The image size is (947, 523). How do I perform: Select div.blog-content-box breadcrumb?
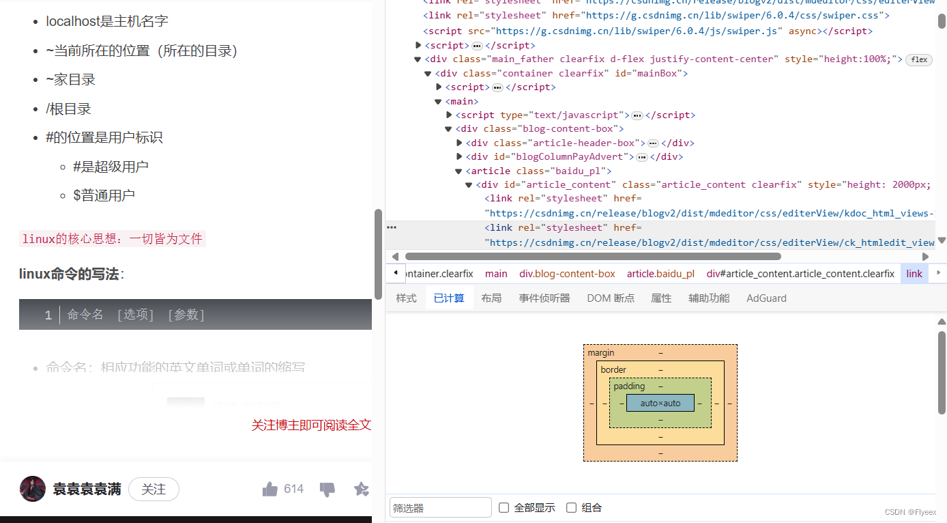[x=567, y=273]
